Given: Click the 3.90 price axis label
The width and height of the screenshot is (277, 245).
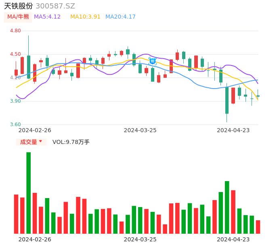Looking at the screenshot, I should coord(15,101).
